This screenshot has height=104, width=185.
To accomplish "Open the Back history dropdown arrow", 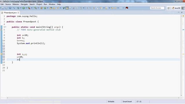I will (118, 8).
